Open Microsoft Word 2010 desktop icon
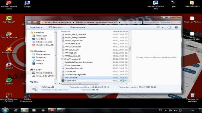 tap(156, 5)
